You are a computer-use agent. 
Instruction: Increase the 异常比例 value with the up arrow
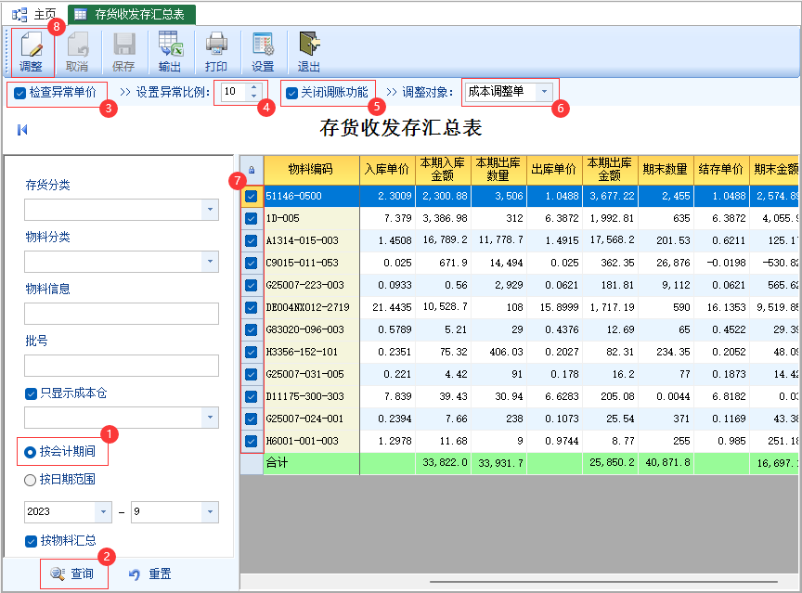[253, 87]
